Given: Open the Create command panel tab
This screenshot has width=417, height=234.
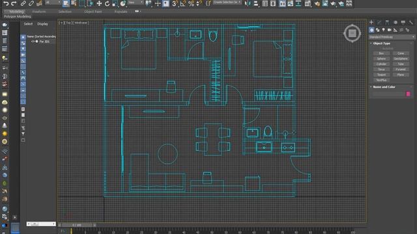Looking at the screenshot, I should point(371,22).
